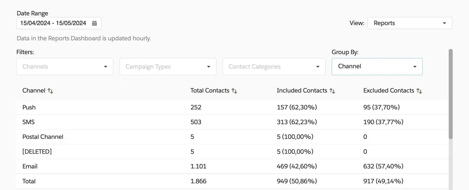Sort by Excluded Contacts column arrows
469x190 pixels.
tap(419, 91)
